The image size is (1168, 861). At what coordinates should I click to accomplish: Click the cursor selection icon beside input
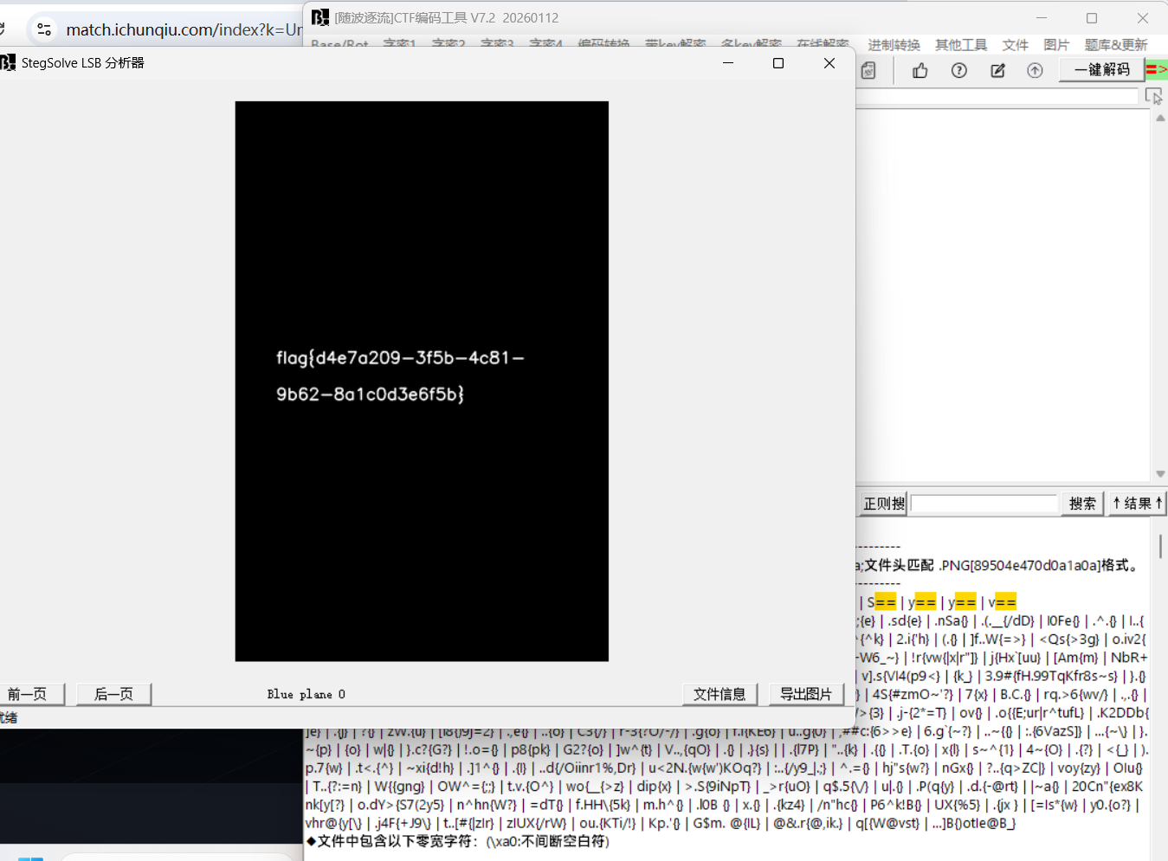point(1153,96)
